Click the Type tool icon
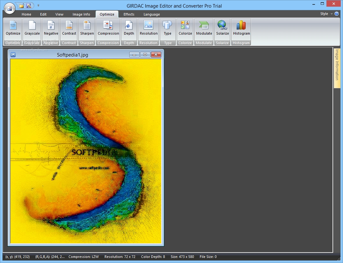Image resolution: width=343 pixels, height=263 pixels. [168, 28]
